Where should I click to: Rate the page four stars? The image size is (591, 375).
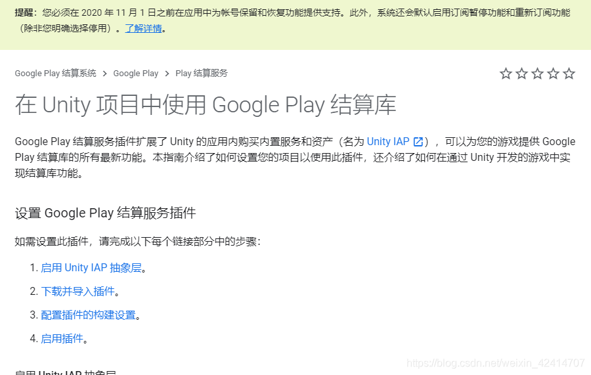tap(553, 74)
